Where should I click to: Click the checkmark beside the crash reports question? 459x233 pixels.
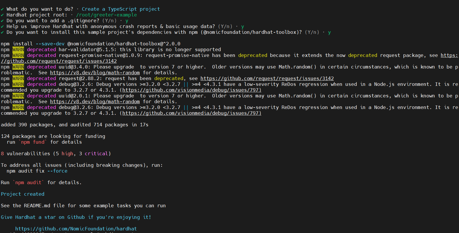pyautogui.click(x=2, y=26)
